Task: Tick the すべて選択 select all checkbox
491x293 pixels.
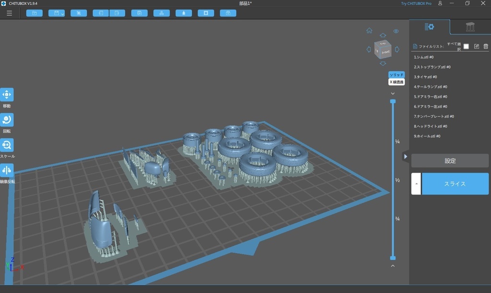Action: [x=466, y=46]
